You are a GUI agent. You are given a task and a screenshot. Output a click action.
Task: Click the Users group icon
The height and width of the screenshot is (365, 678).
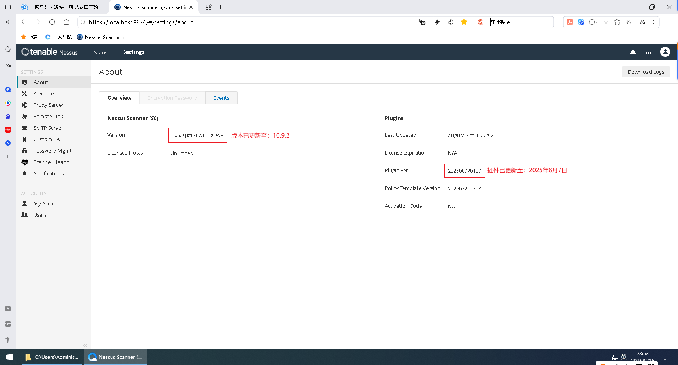click(x=24, y=215)
